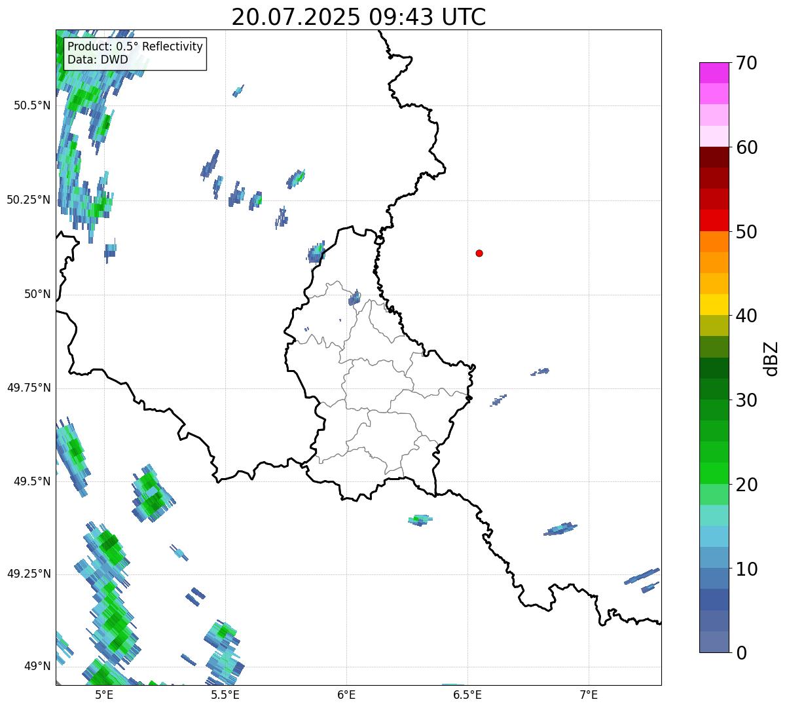Click the red station marker dot
Screen dimensions: 787x708
click(x=479, y=253)
